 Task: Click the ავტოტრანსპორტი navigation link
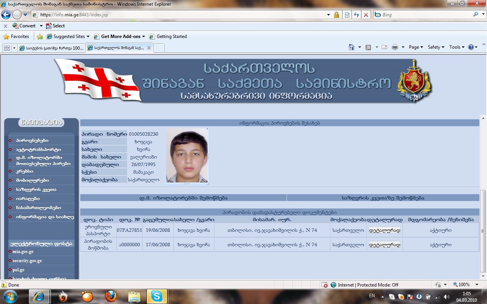coord(38,150)
